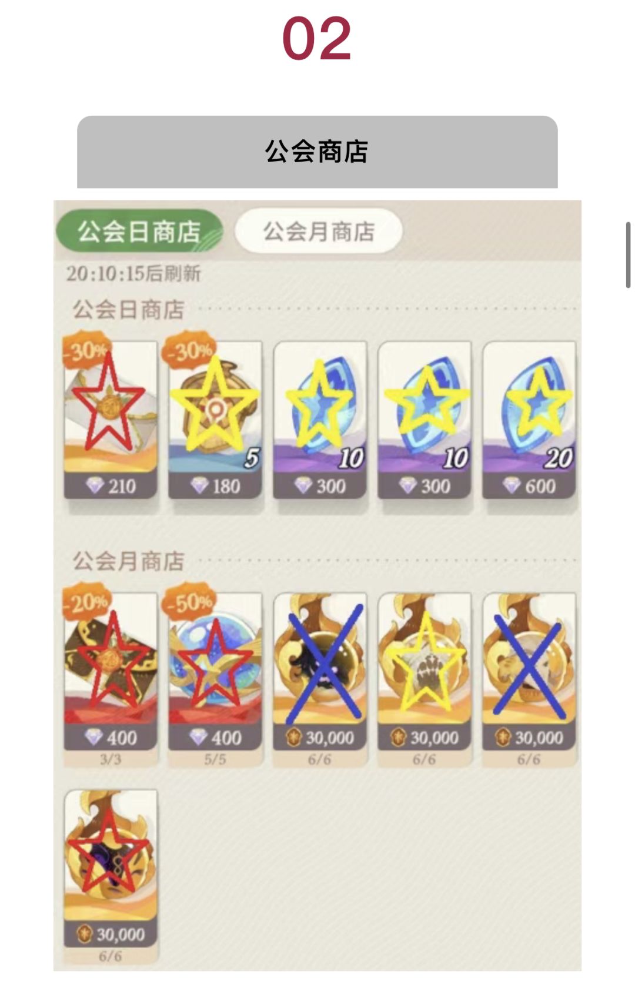Click the 公会商店 gray header banner
This screenshot has height=985, width=635.
tap(317, 152)
